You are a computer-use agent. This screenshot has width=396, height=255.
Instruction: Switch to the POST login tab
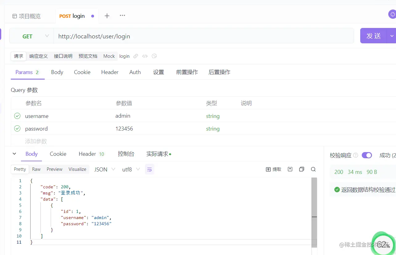click(x=77, y=16)
